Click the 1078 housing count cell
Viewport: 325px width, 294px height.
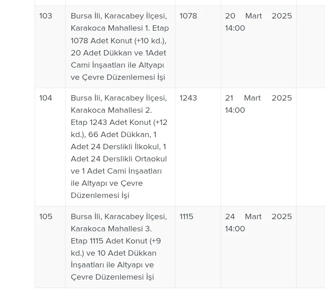(188, 16)
